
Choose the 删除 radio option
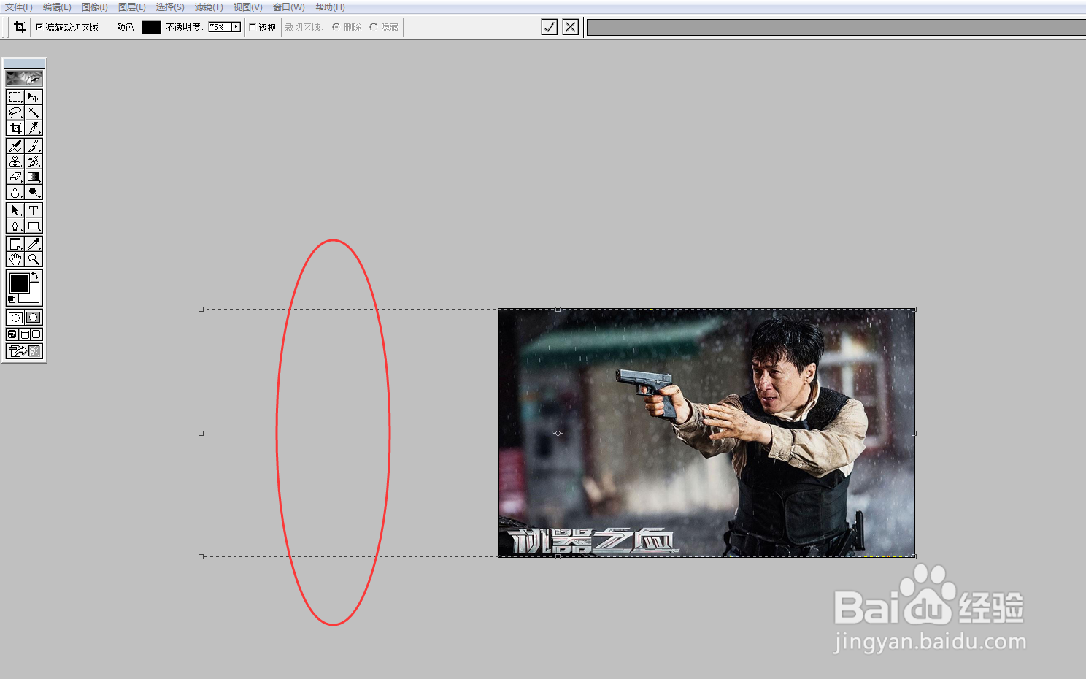pyautogui.click(x=336, y=27)
